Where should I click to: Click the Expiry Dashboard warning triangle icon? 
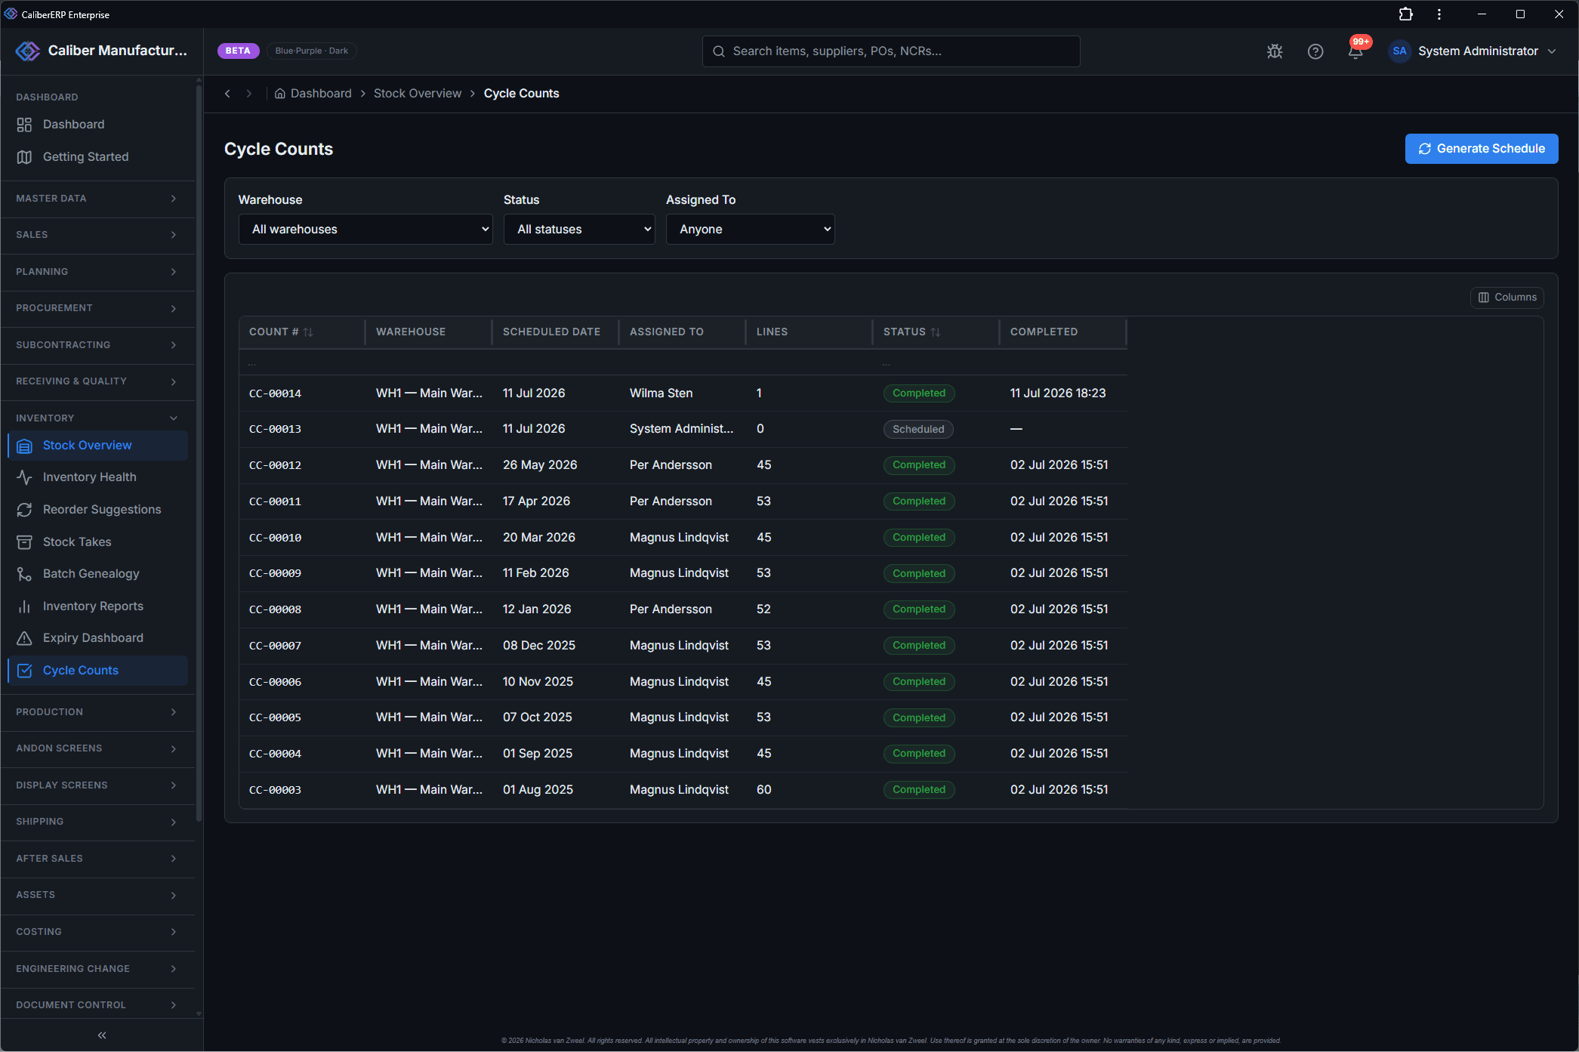(24, 638)
